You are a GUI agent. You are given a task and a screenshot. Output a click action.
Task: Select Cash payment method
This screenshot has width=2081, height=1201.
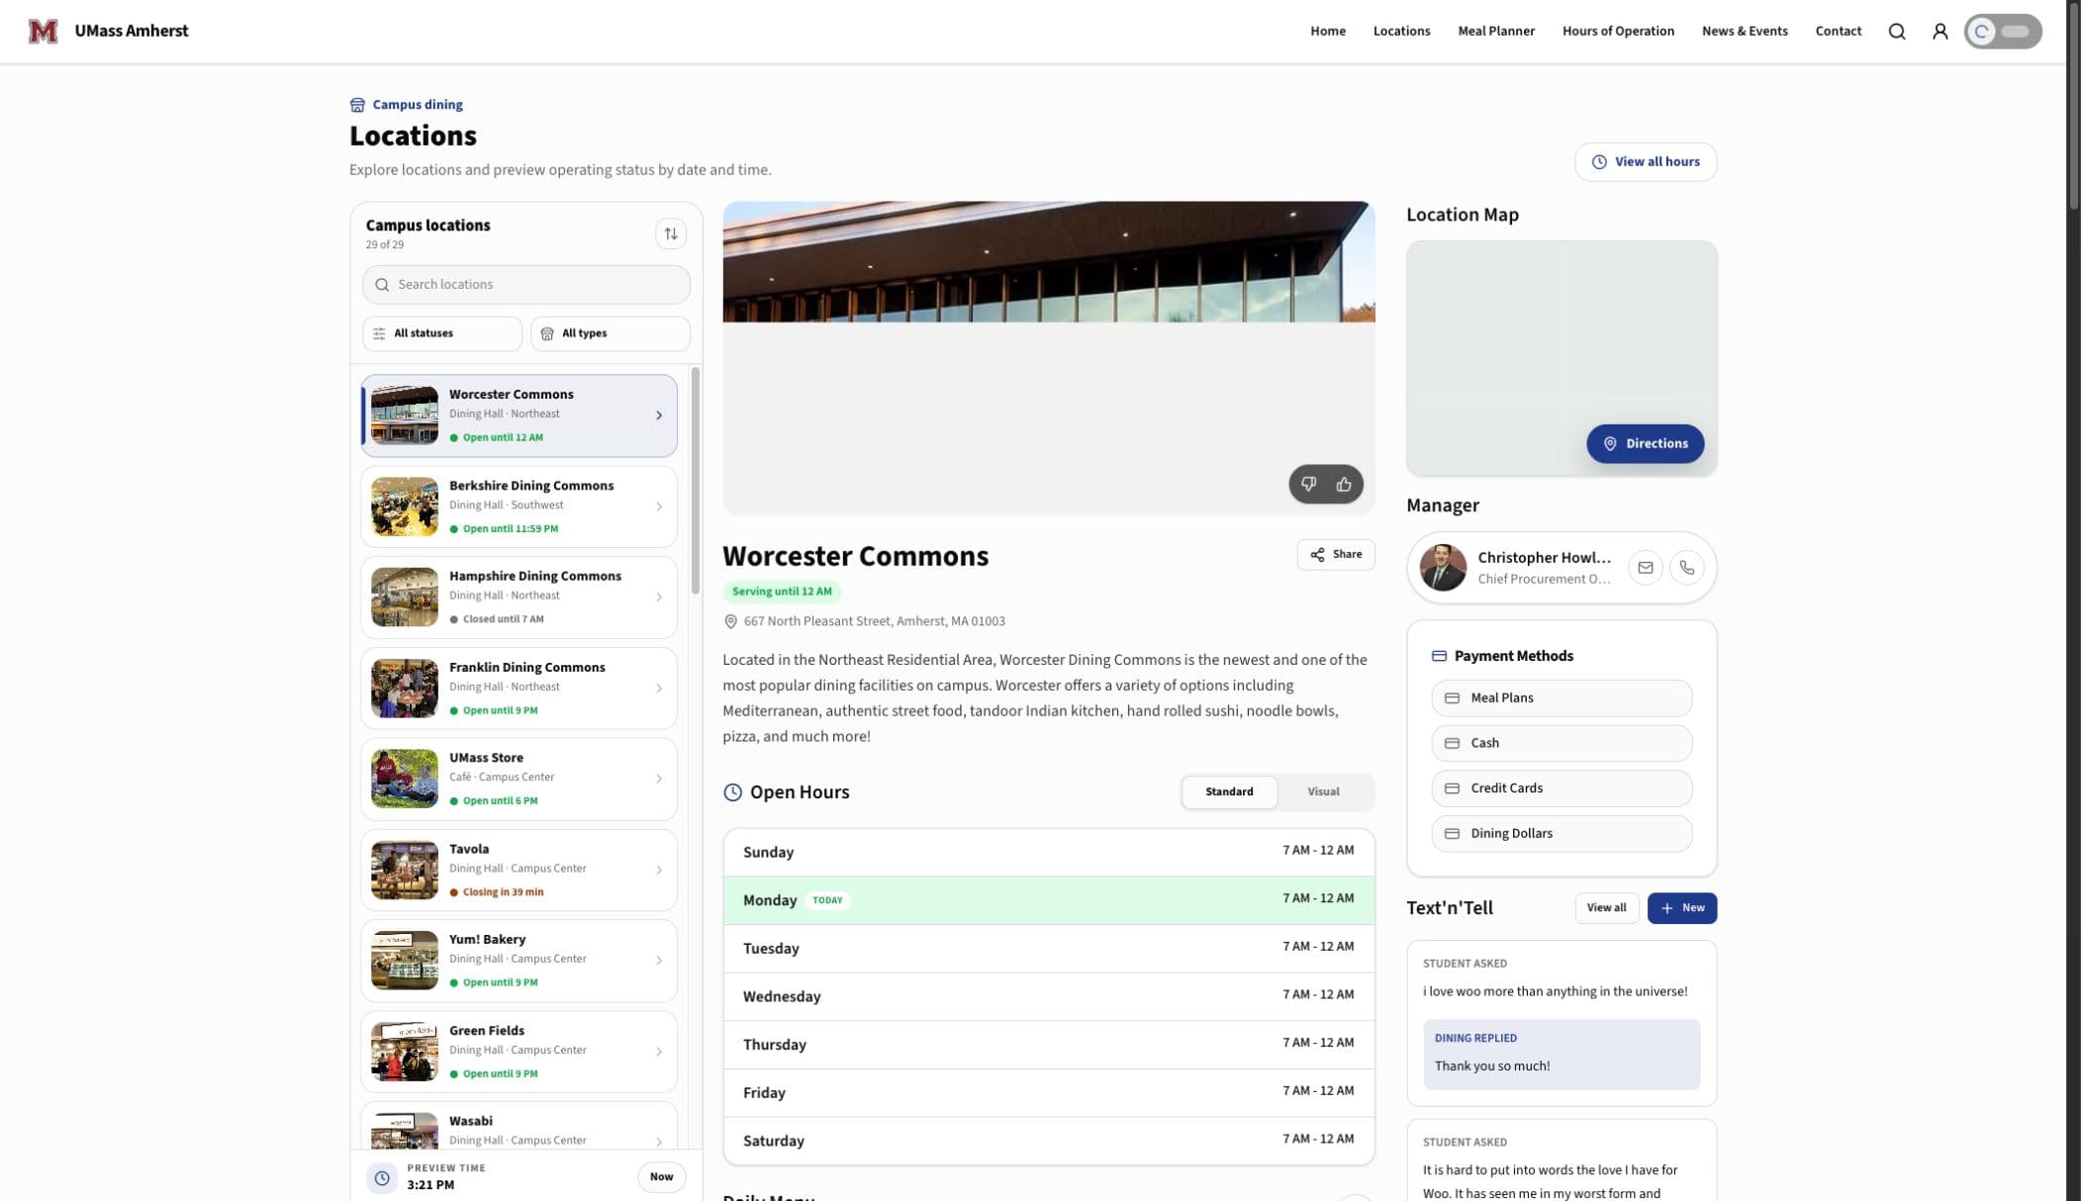[1561, 743]
